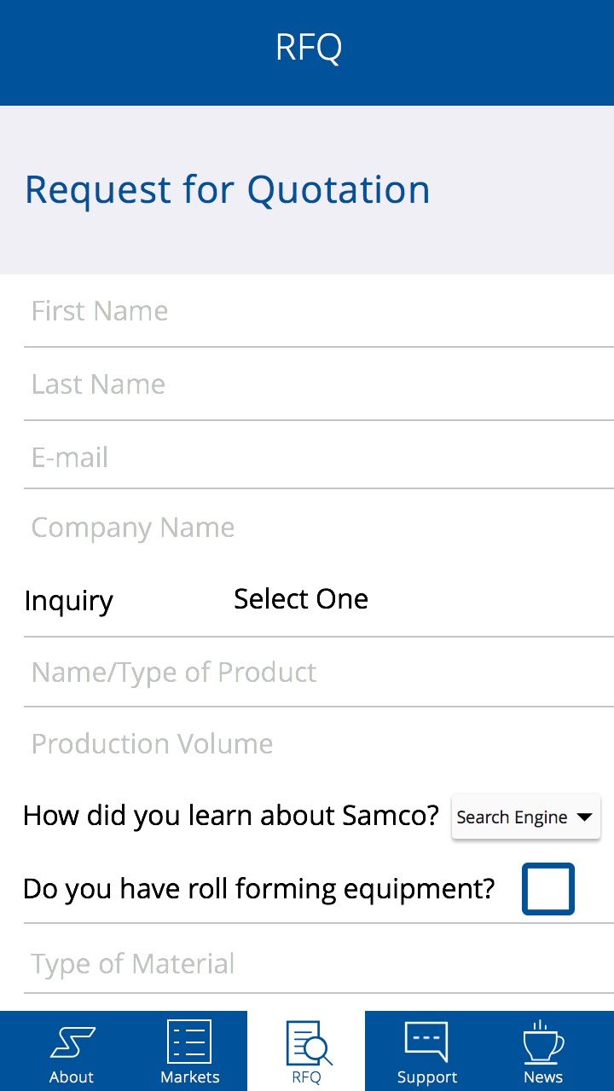Screen dimensions: 614x1091
Task: Tap the RFQ title in header bar
Action: pos(309,47)
